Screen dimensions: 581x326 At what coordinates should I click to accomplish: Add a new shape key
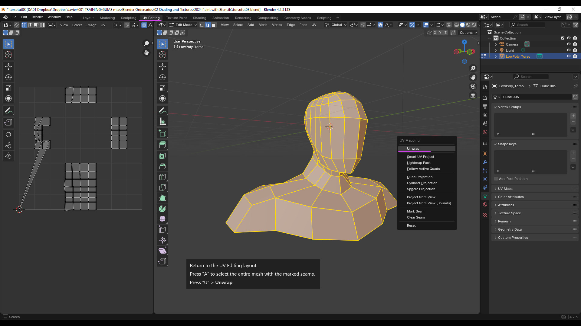coord(573,153)
